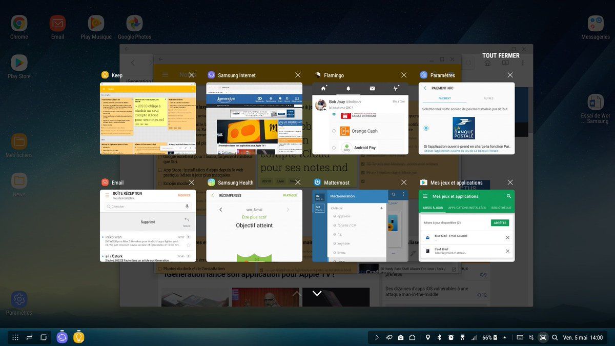This screenshot has width=615, height=346.
Task: Open the Paramètres desktop shortcut
Action: [19, 299]
